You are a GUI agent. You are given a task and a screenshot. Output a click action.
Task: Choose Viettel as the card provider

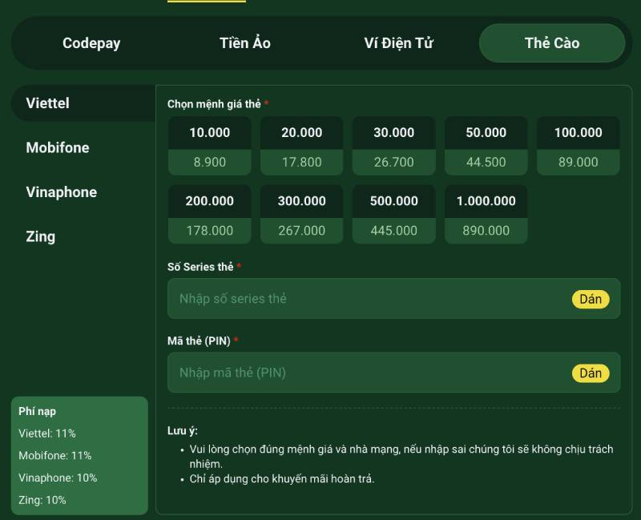click(x=48, y=103)
